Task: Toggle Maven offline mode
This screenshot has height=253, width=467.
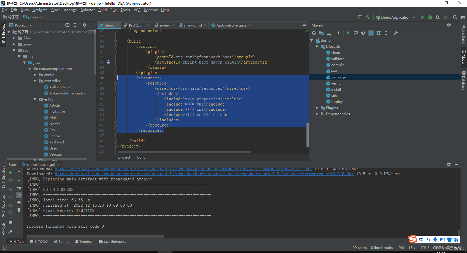Action: pos(363,33)
